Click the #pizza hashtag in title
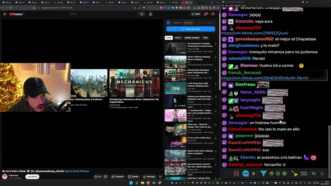 (68, 171)
